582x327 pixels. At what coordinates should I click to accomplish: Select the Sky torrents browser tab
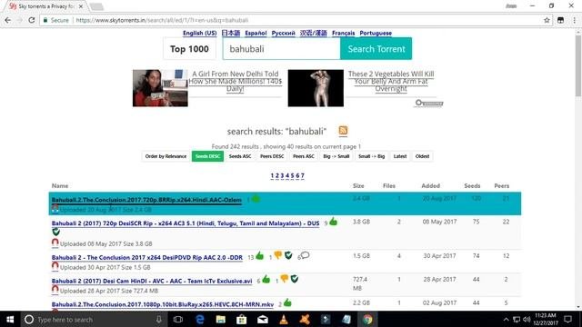click(x=45, y=6)
